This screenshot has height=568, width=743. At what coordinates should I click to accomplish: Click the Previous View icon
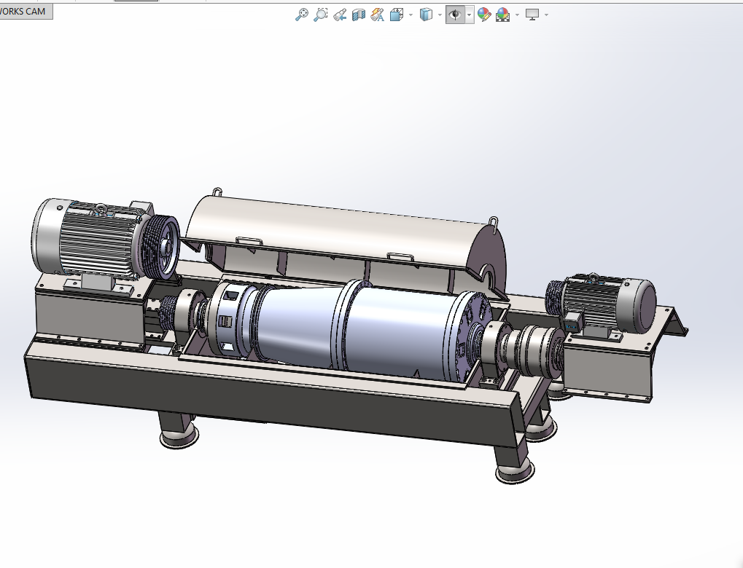[339, 14]
